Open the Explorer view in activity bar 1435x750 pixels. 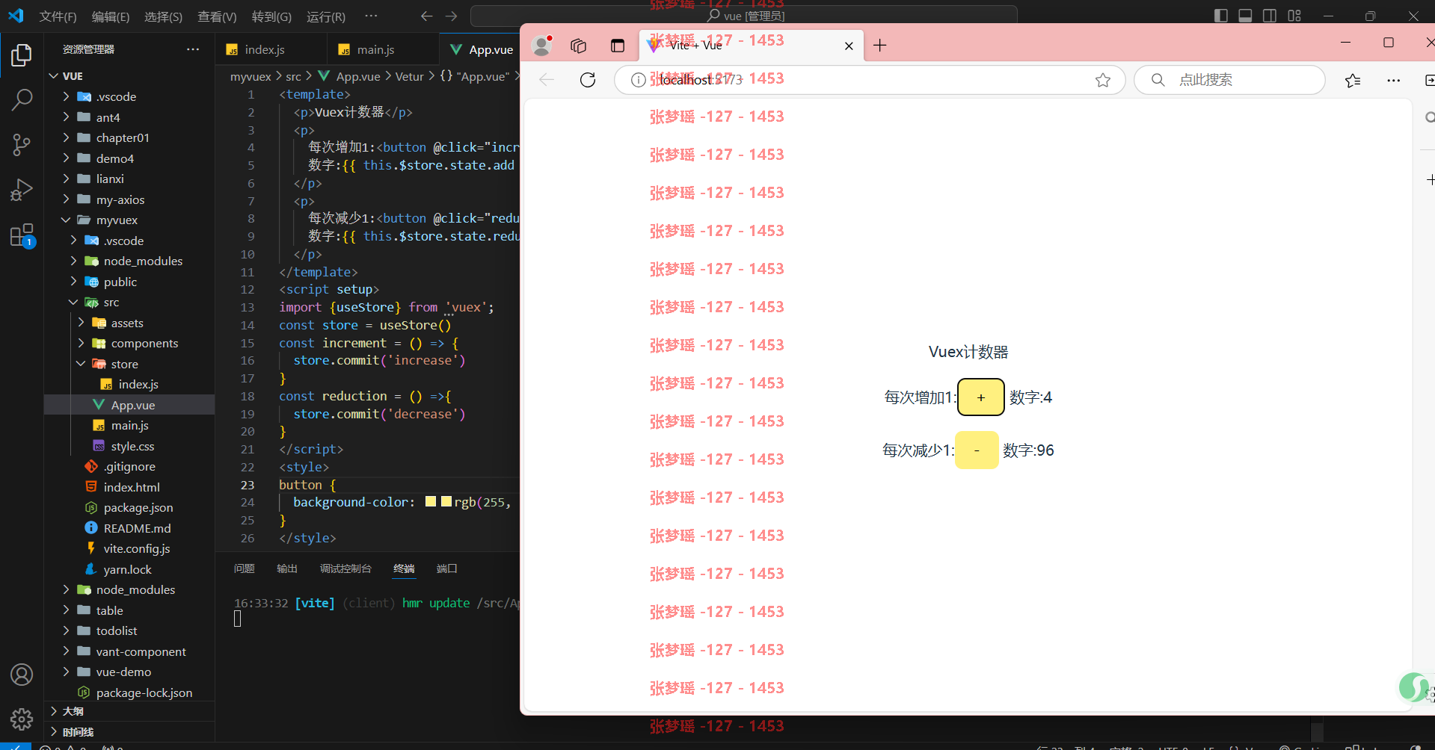22,55
